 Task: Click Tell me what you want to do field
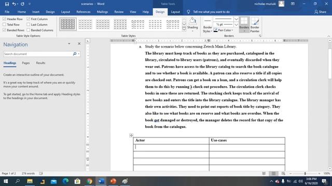[211, 12]
